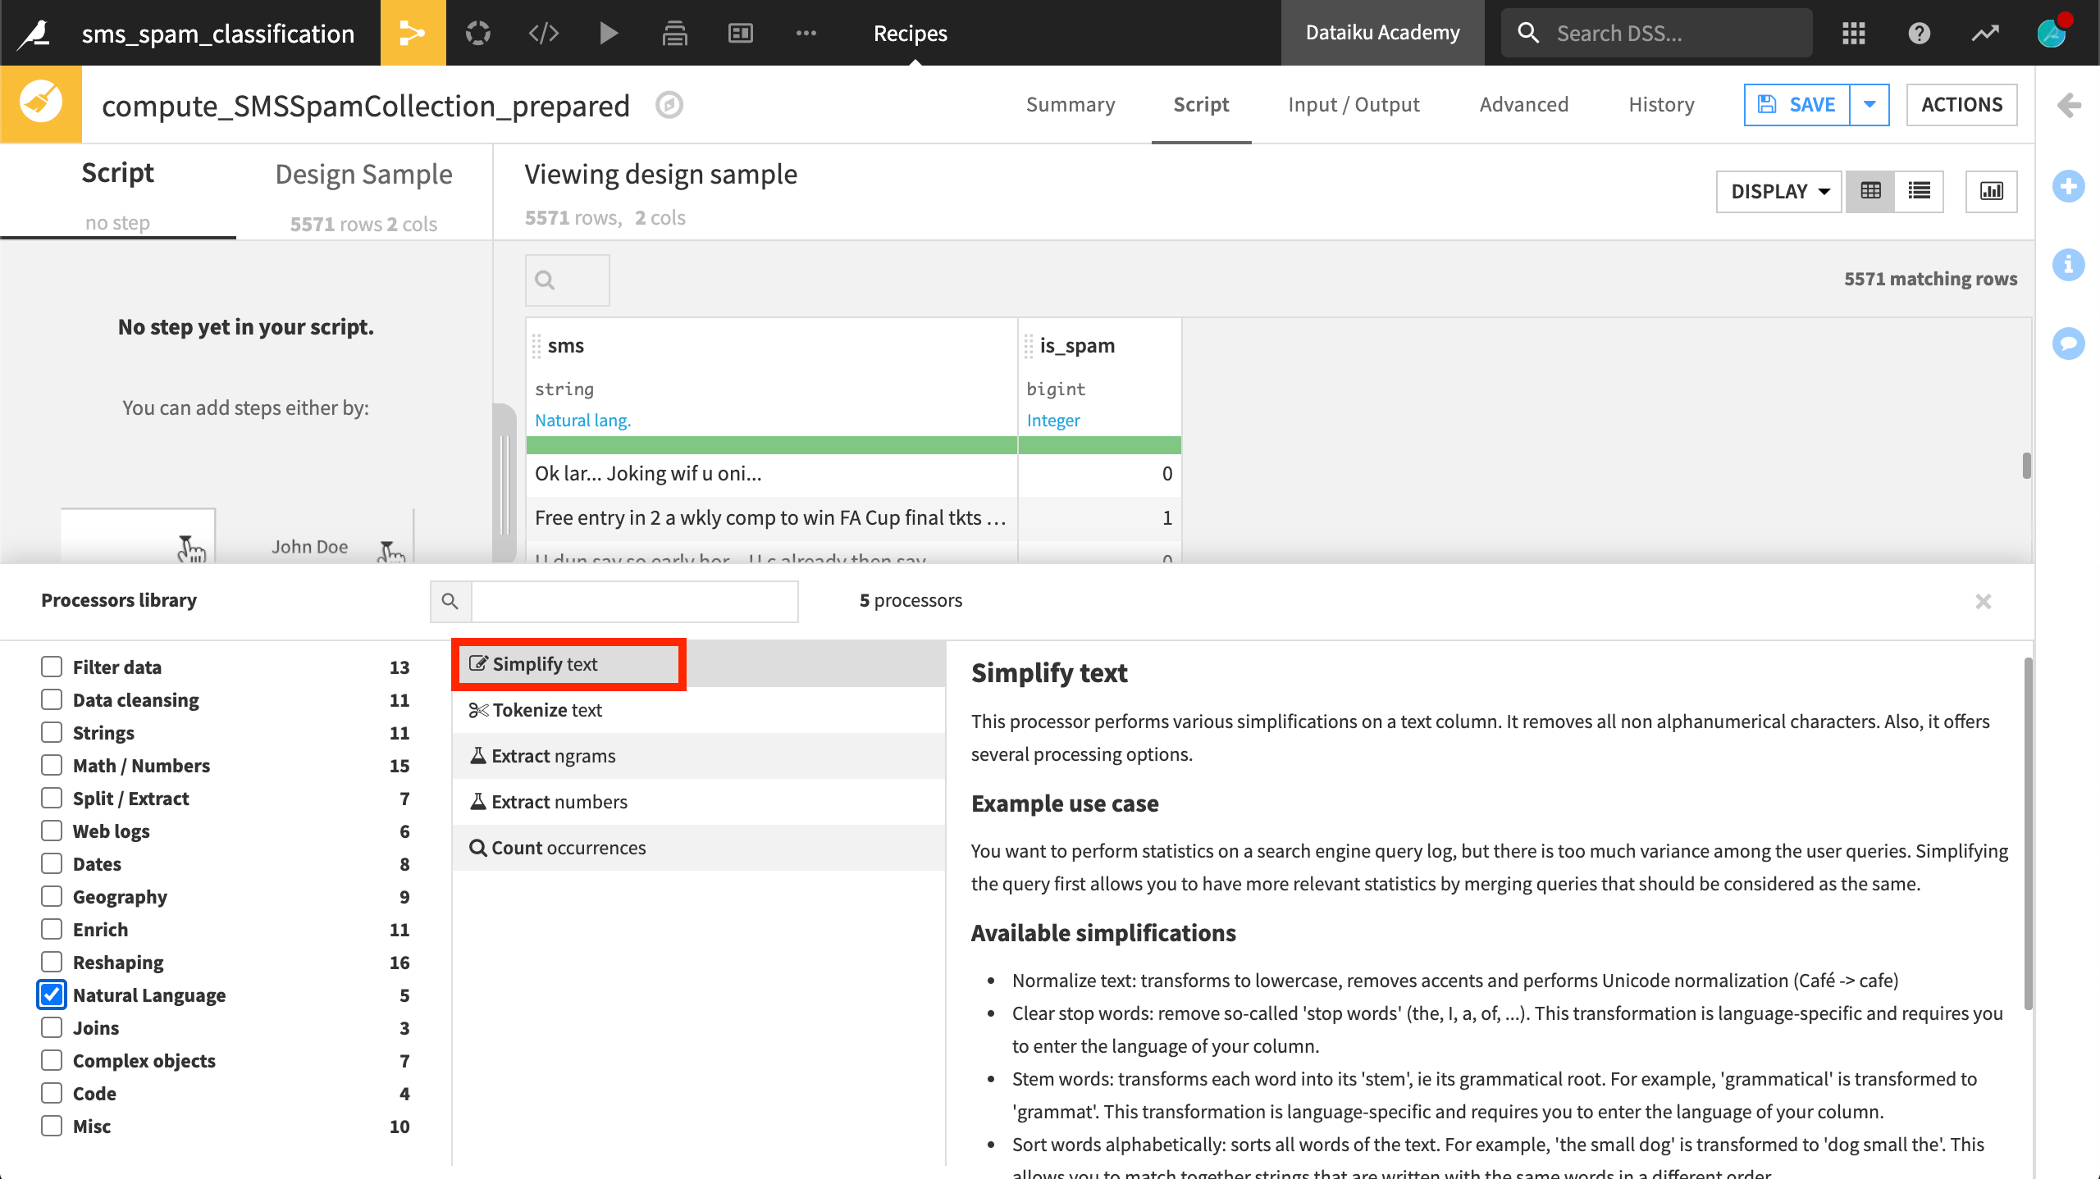The image size is (2100, 1179).
Task: Switch to the Input / Output tab
Action: 1353,104
